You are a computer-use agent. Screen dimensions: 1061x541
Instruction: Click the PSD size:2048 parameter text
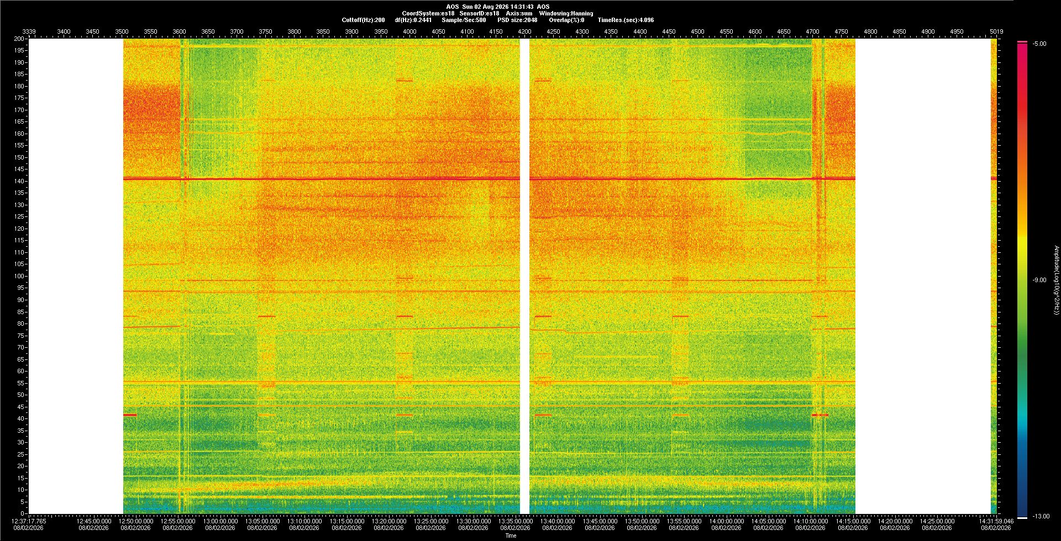coord(517,20)
